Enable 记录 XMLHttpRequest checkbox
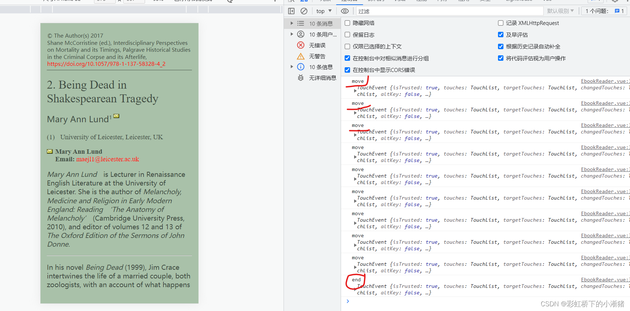Screen dimensions: 630x311 [501, 23]
